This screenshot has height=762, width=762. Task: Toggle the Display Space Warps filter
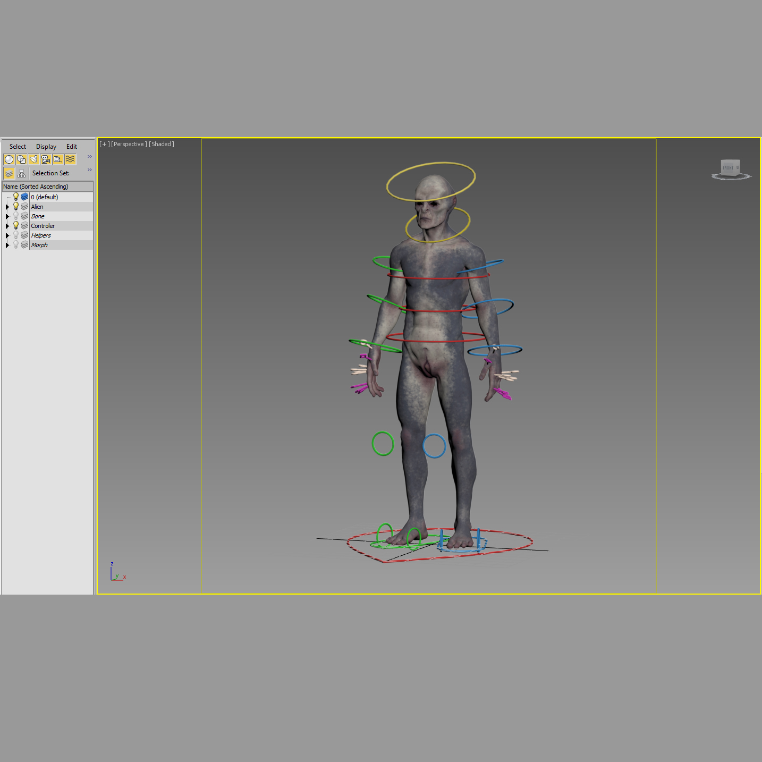pyautogui.click(x=70, y=159)
